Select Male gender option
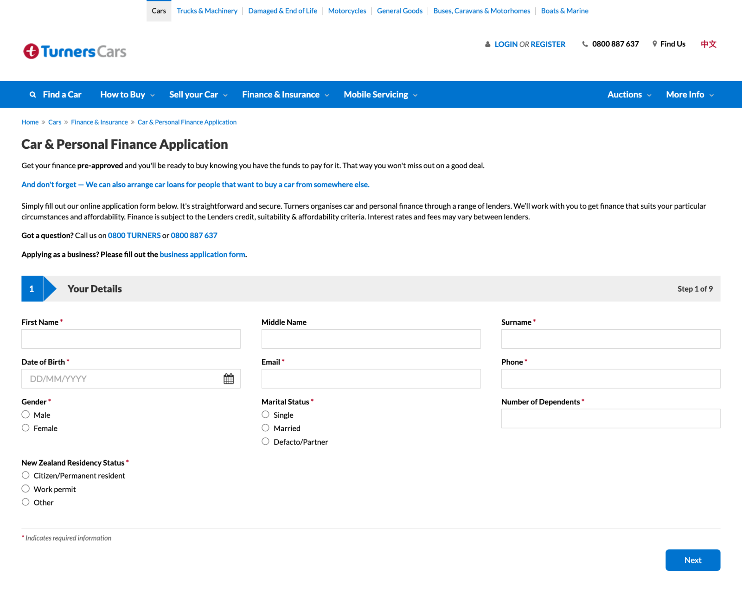The width and height of the screenshot is (742, 606). point(26,415)
